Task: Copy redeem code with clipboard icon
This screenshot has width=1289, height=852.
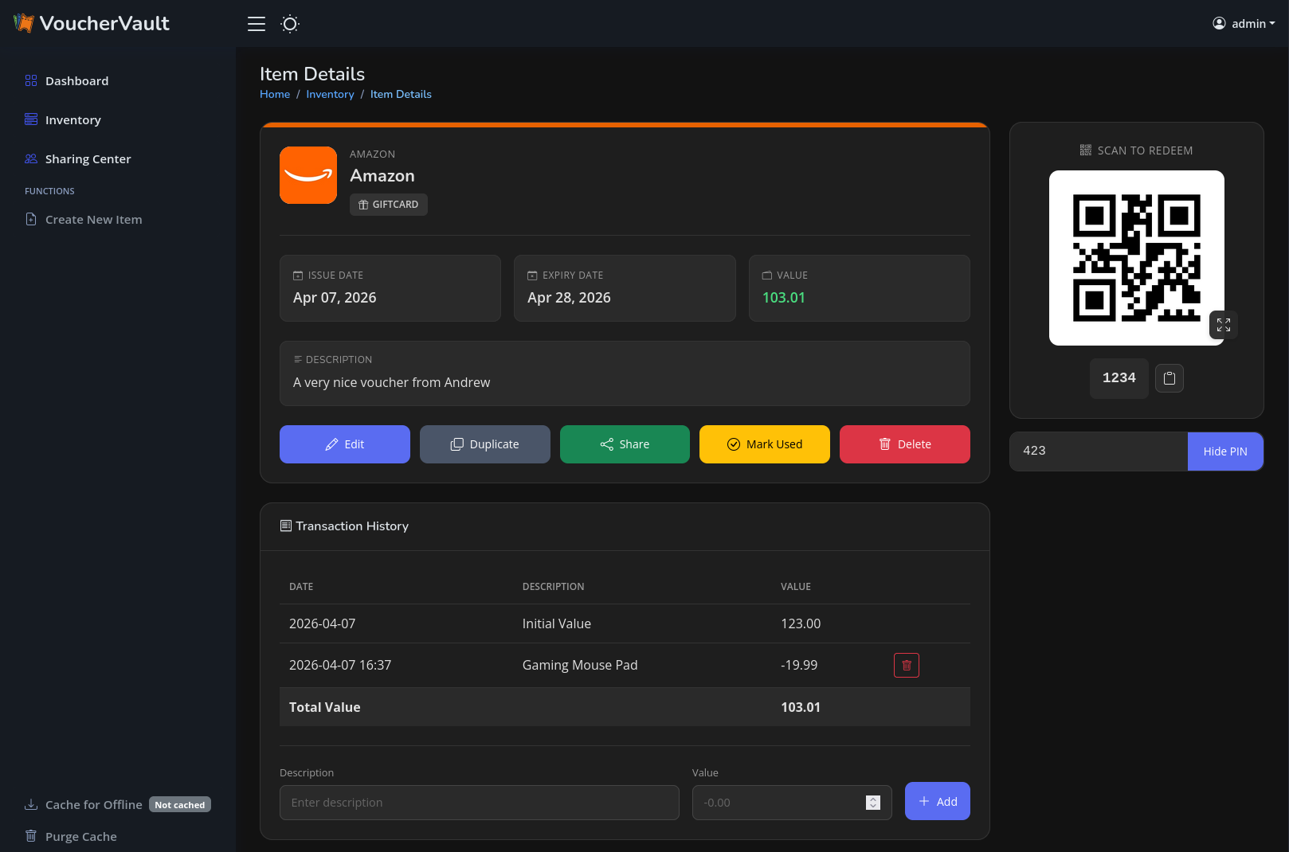Action: click(1170, 378)
